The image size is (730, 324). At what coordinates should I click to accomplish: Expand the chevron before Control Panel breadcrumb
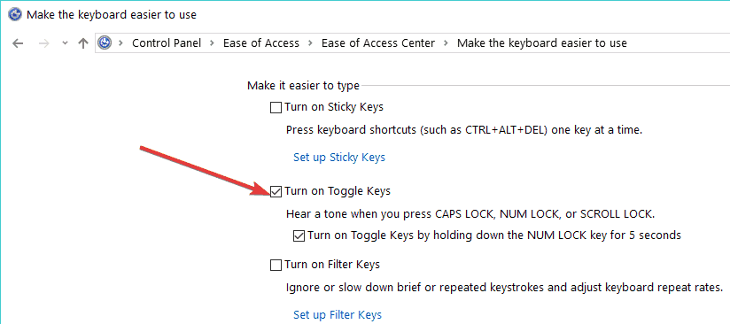coord(121,43)
